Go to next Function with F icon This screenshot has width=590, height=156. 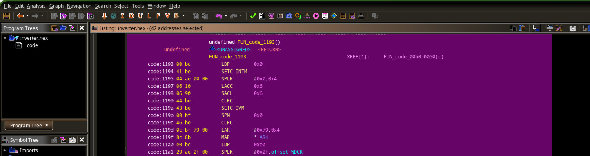click(158, 16)
